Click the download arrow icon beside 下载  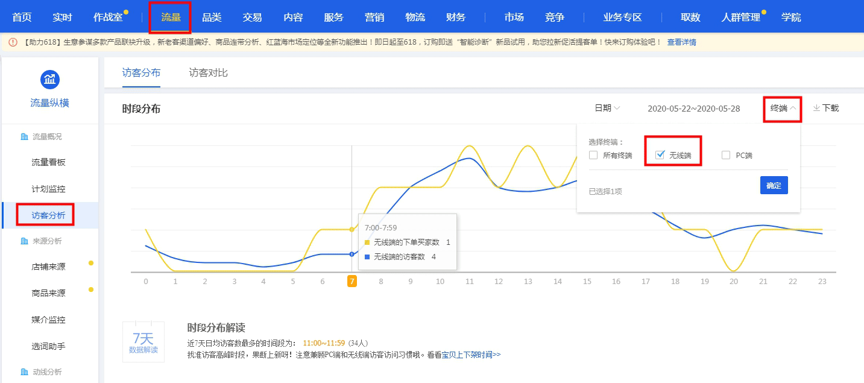816,108
